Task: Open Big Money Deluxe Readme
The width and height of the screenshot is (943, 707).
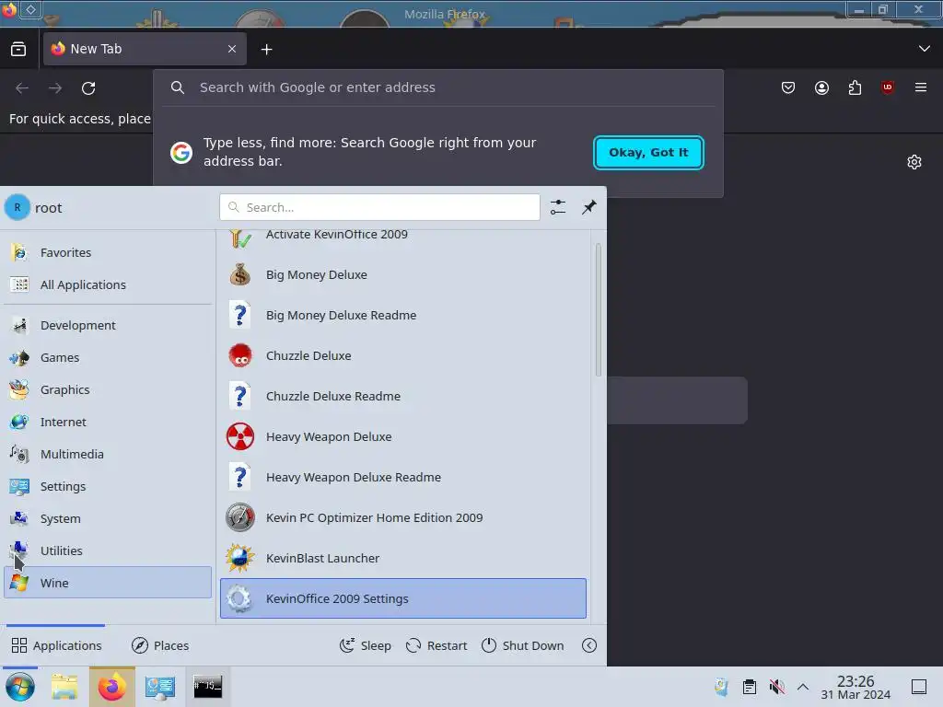Action: pyautogui.click(x=403, y=315)
